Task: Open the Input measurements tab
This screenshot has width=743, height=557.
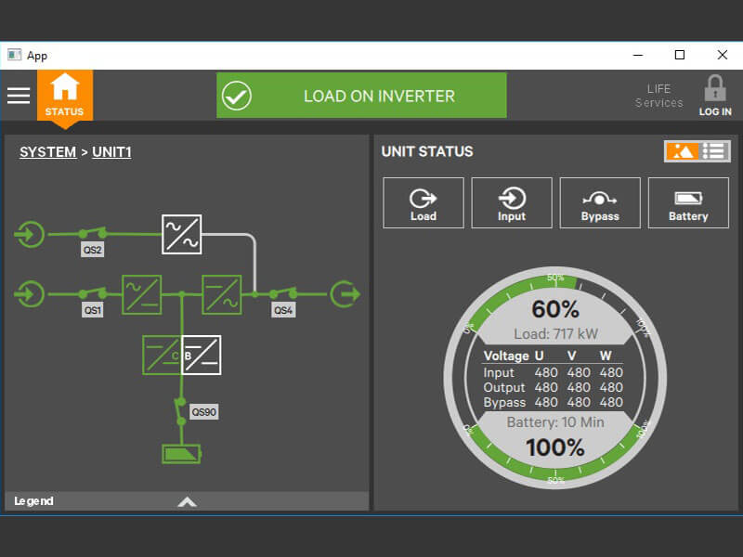Action: pos(512,203)
